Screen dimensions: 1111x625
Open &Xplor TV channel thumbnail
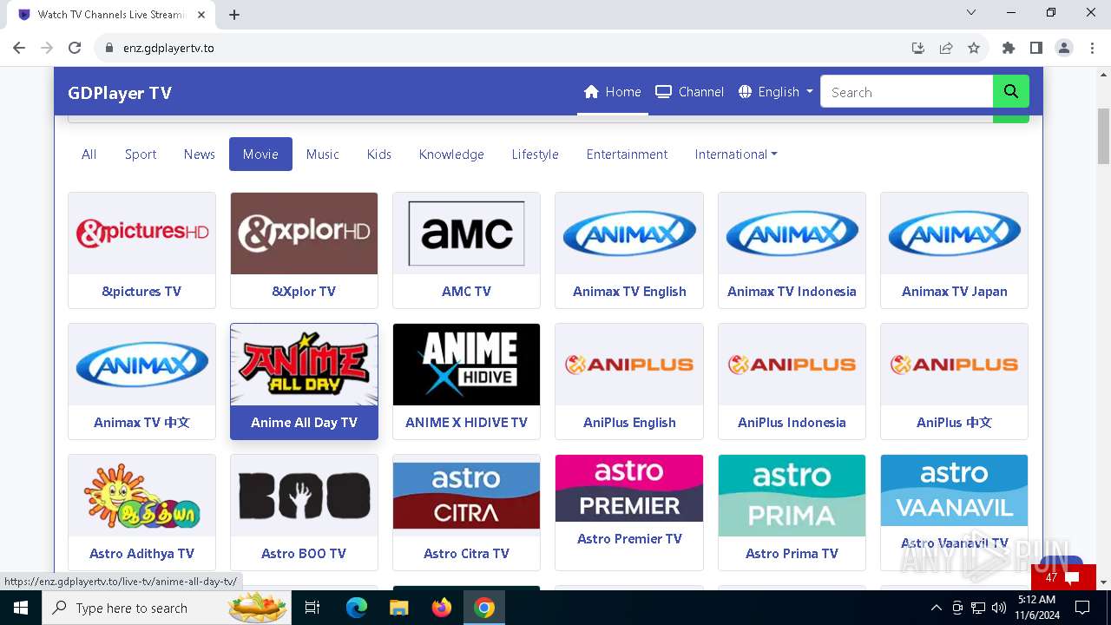(304, 234)
